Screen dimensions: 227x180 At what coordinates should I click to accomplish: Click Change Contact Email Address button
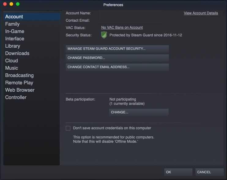pos(117,67)
